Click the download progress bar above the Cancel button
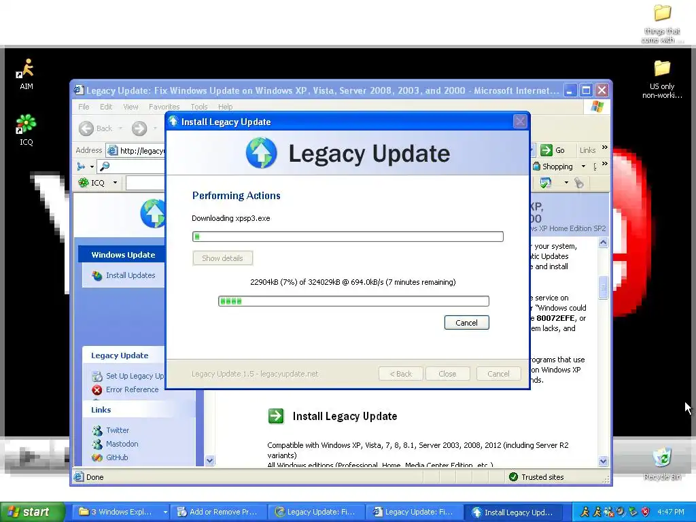This screenshot has width=696, height=522. pyautogui.click(x=353, y=301)
